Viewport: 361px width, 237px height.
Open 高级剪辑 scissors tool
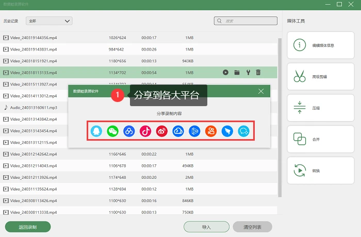tap(320, 76)
